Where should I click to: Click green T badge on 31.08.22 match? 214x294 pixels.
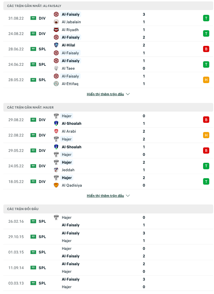pos(206,18)
